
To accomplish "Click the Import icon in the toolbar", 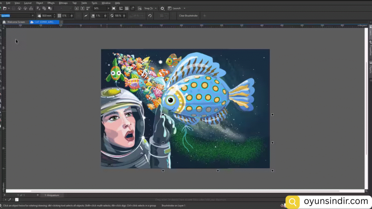I will (x=77, y=8).
